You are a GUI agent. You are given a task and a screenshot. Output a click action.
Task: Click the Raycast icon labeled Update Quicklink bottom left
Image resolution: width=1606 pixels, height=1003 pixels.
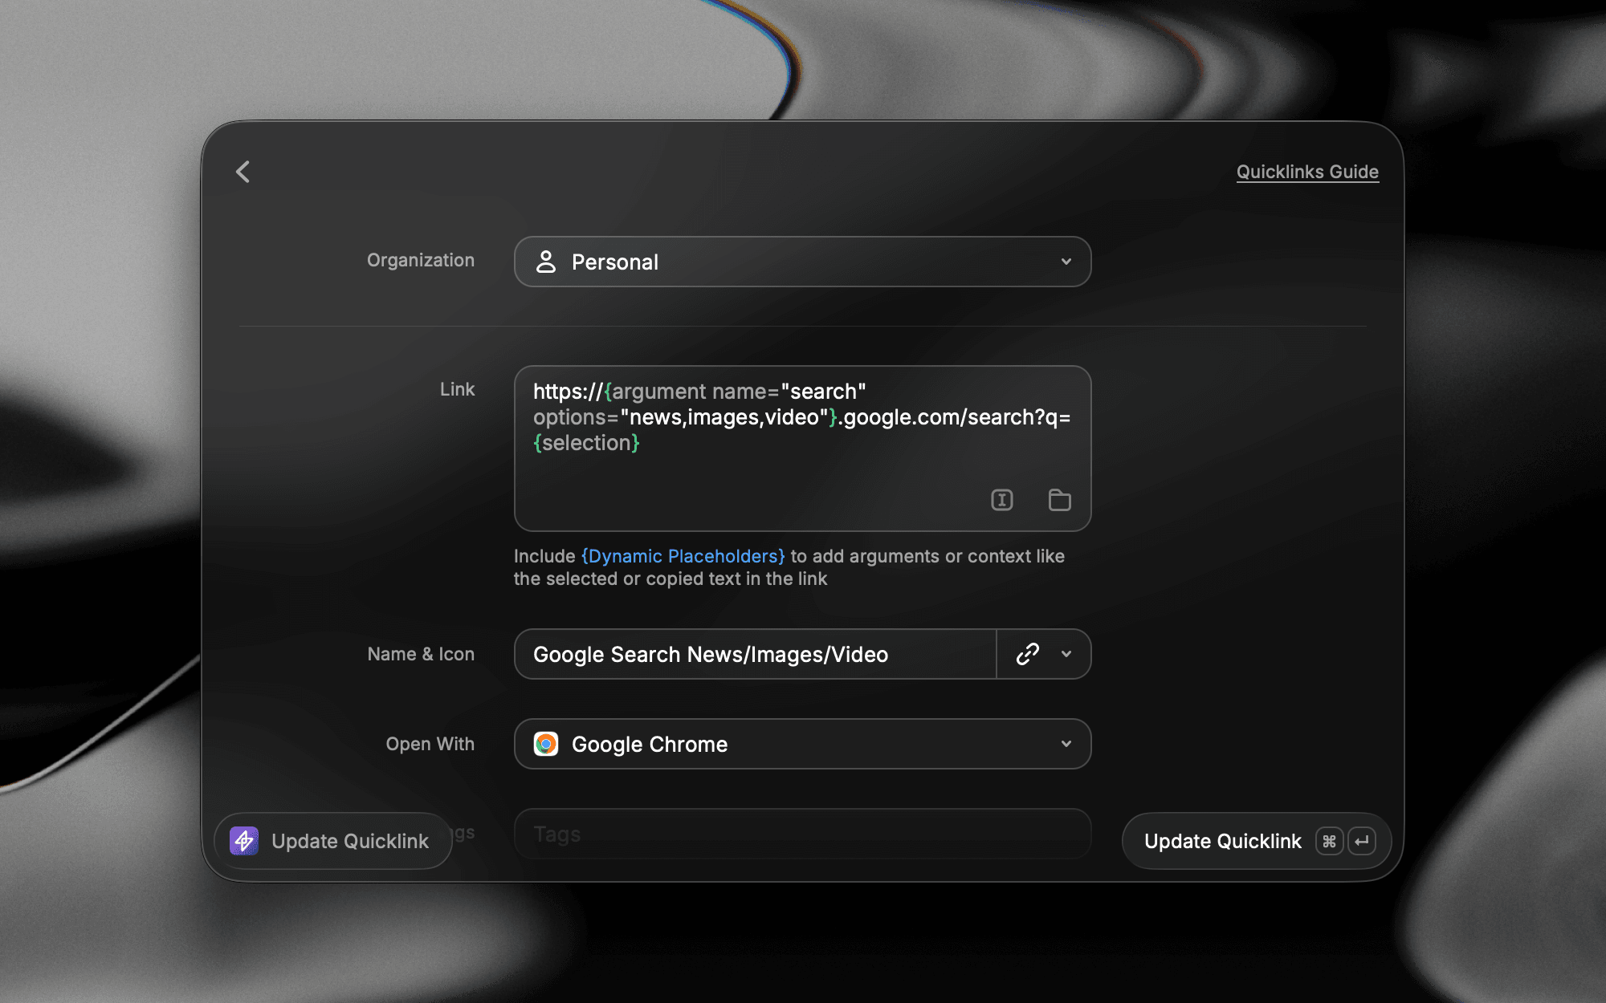[x=244, y=841]
